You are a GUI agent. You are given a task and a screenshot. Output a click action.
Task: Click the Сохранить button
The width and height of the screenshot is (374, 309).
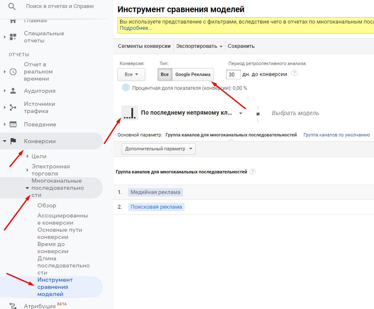(x=241, y=46)
